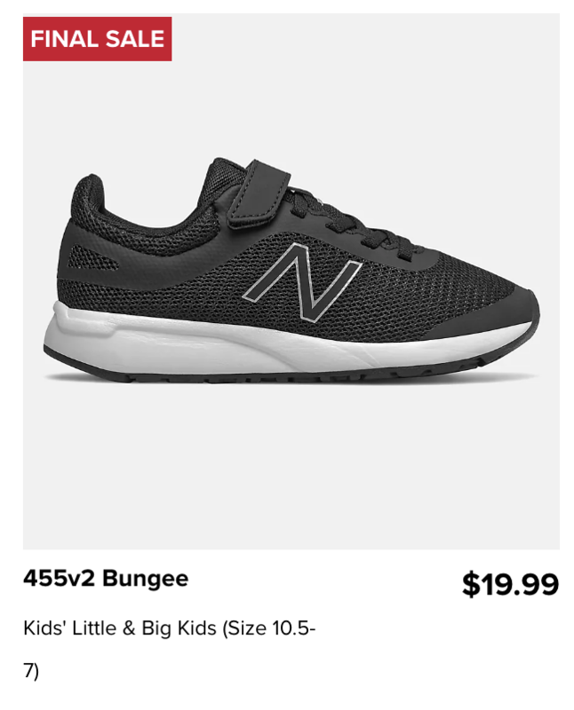This screenshot has height=710, width=574.
Task: Open the black sneaker product image
Action: pyautogui.click(x=291, y=281)
